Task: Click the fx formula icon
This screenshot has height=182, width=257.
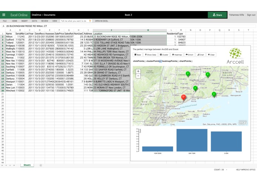Action: coord(3,26)
